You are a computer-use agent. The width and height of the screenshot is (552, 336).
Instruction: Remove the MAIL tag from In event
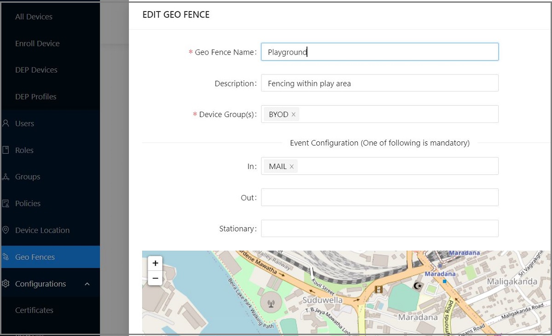tap(292, 167)
